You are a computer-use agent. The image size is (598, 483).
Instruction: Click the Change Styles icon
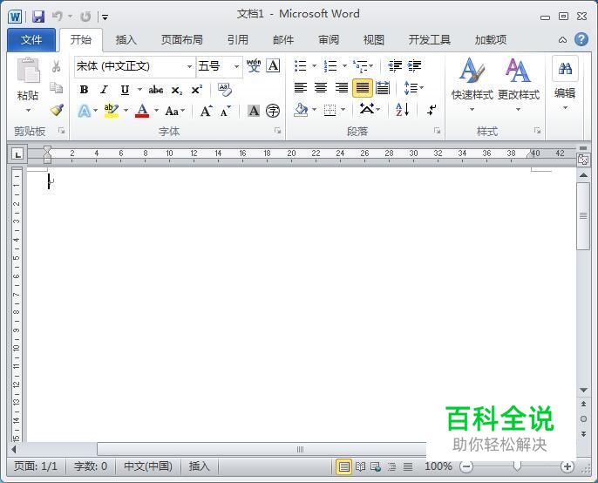518,71
